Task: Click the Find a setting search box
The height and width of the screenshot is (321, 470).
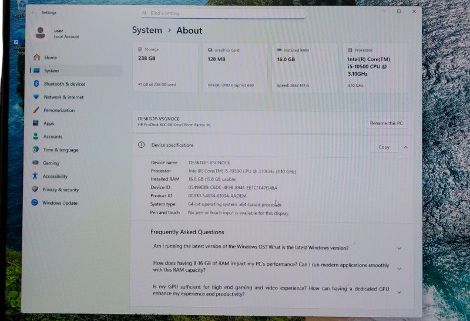Action: [223, 13]
